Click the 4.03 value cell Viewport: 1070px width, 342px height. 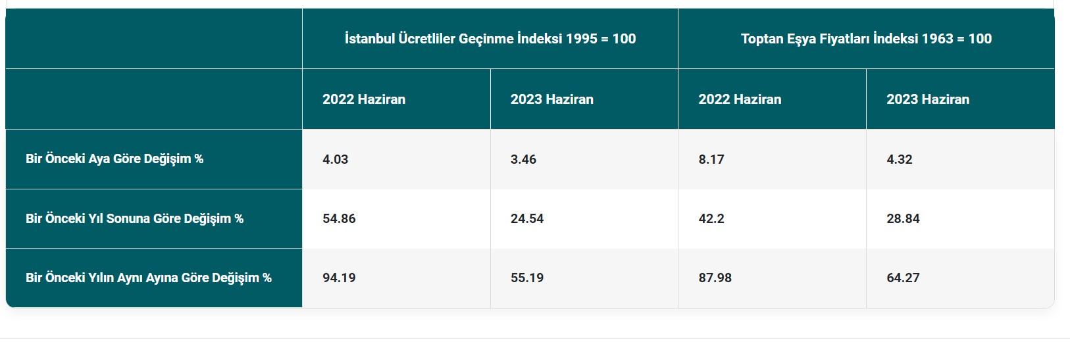pos(336,159)
